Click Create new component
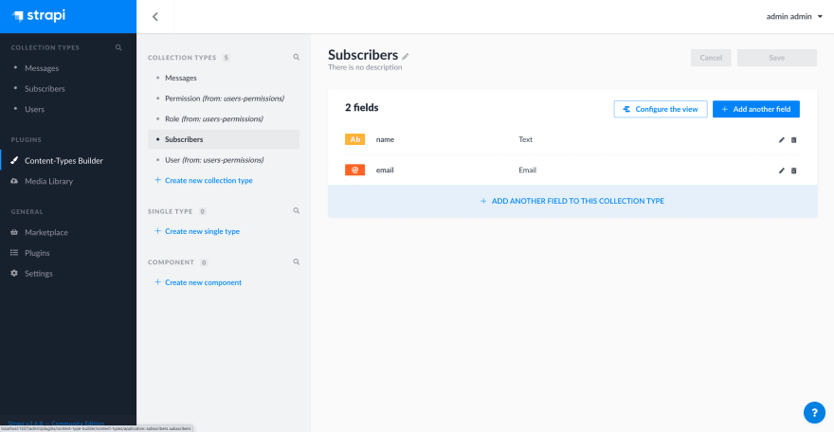Screen dimensions: 834x432 pyautogui.click(x=198, y=282)
